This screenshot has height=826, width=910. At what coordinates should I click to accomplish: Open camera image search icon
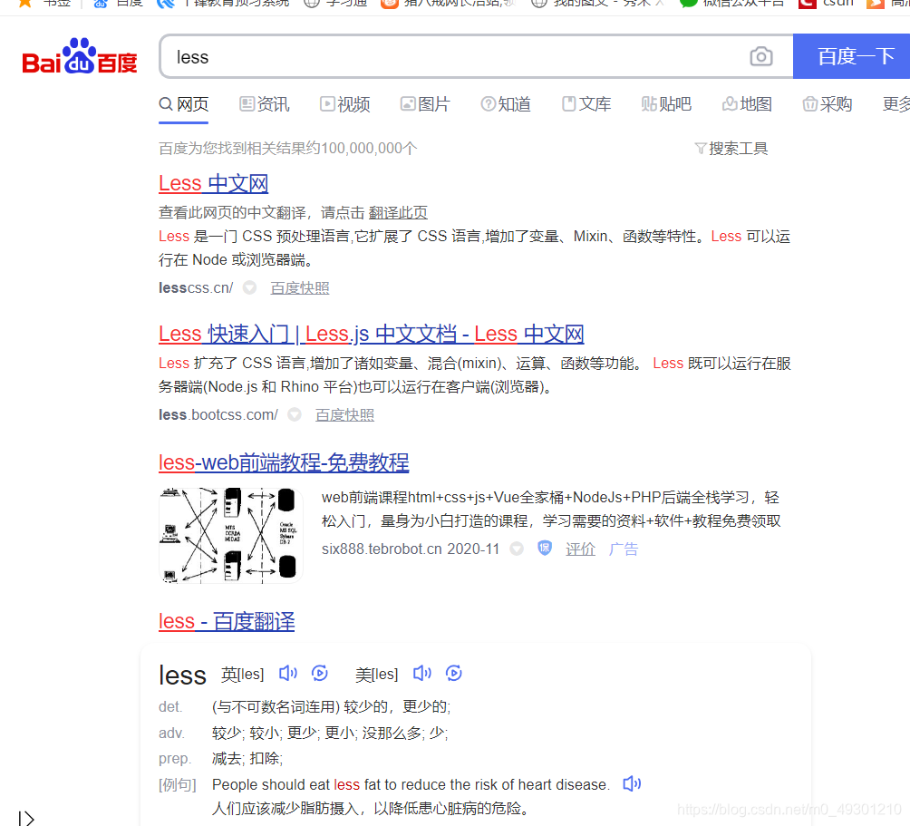(760, 57)
